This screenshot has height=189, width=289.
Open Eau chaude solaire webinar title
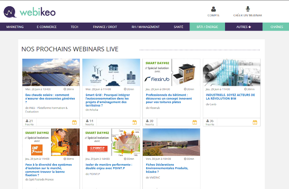(50, 98)
